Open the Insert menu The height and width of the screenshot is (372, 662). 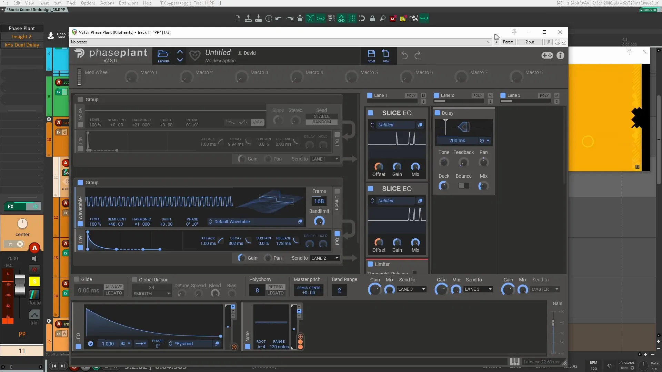(x=43, y=3)
